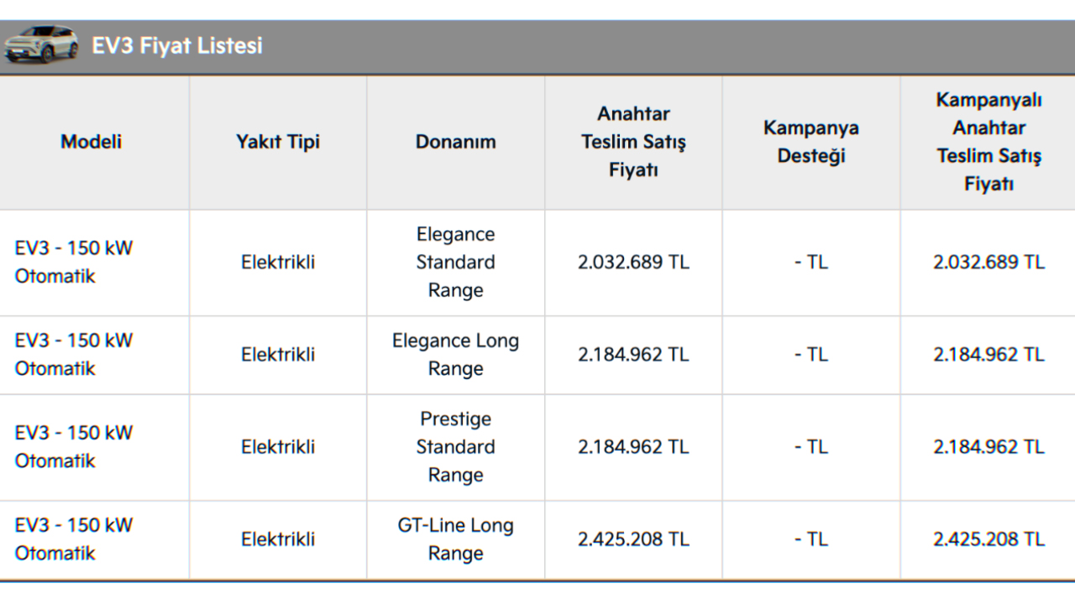1075x604 pixels.
Task: Select the Elegance Long Range trim cell
Action: 455,355
